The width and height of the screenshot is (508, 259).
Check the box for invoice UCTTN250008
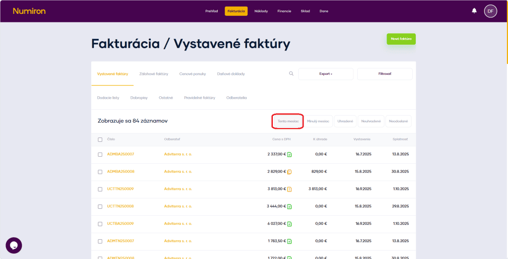[100, 206]
